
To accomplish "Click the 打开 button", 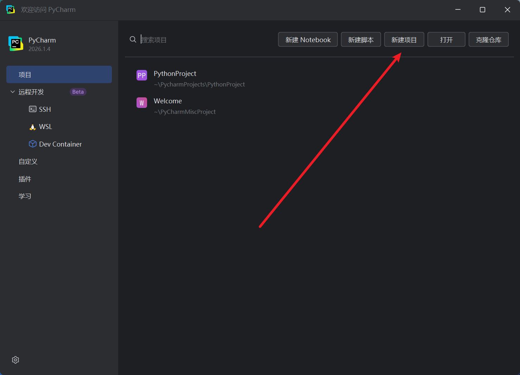I will [446, 39].
